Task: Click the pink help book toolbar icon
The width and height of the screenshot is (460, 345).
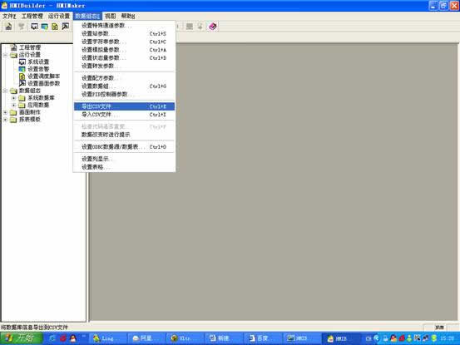Action: (213, 27)
